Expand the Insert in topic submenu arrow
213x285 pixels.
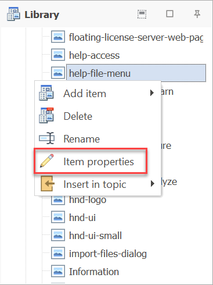click(153, 183)
